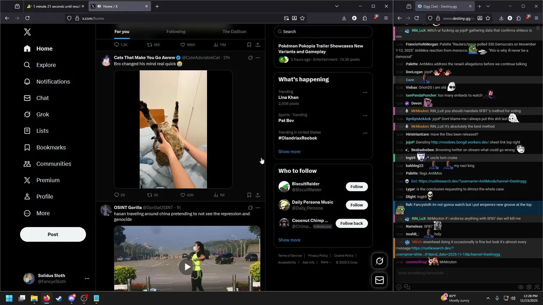Image resolution: width=543 pixels, height=305 pixels.
Task: Open Profile in the X sidebar
Action: tap(38, 197)
